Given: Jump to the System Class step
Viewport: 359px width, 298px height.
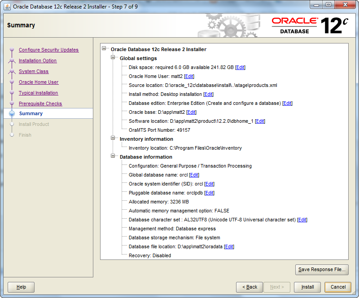Looking at the screenshot, I should 34,71.
